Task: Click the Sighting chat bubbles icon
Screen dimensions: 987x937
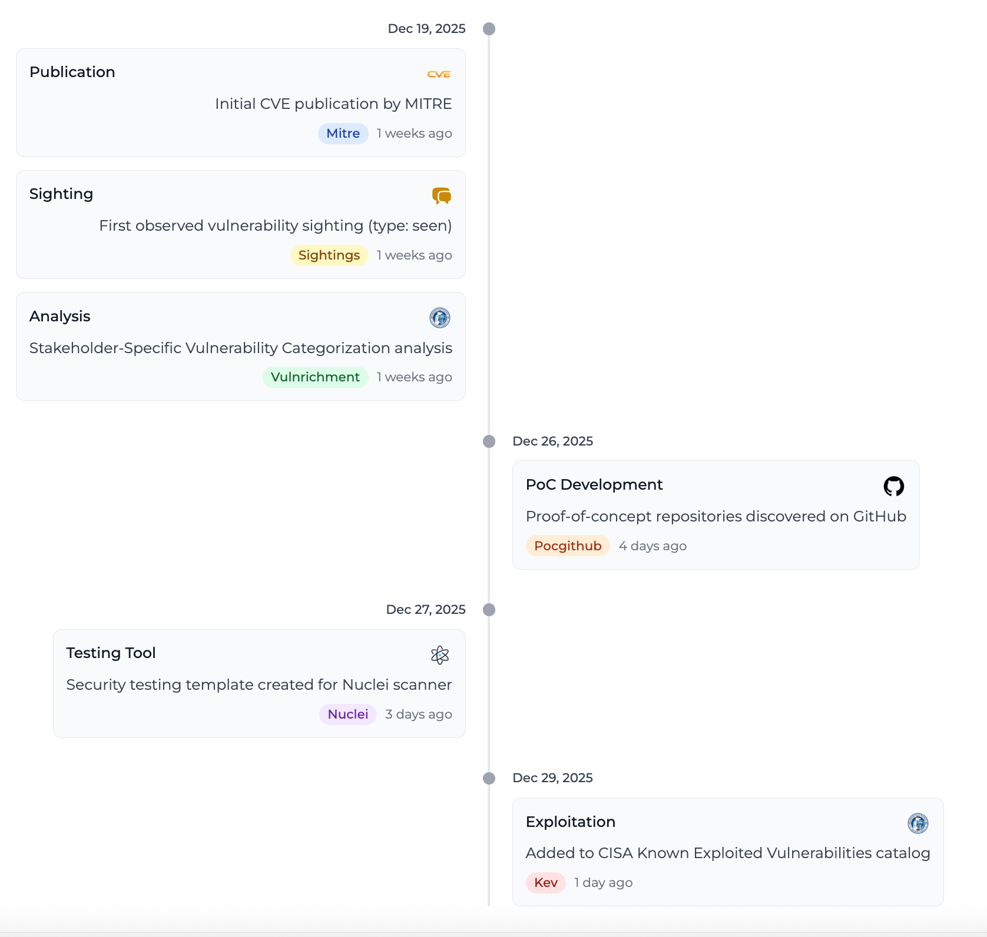Action: (x=441, y=195)
